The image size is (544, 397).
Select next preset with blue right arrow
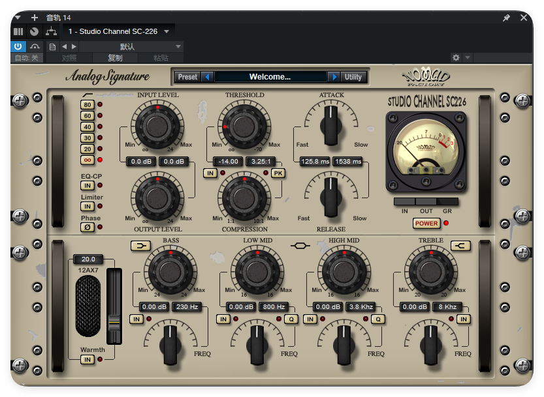click(x=334, y=77)
